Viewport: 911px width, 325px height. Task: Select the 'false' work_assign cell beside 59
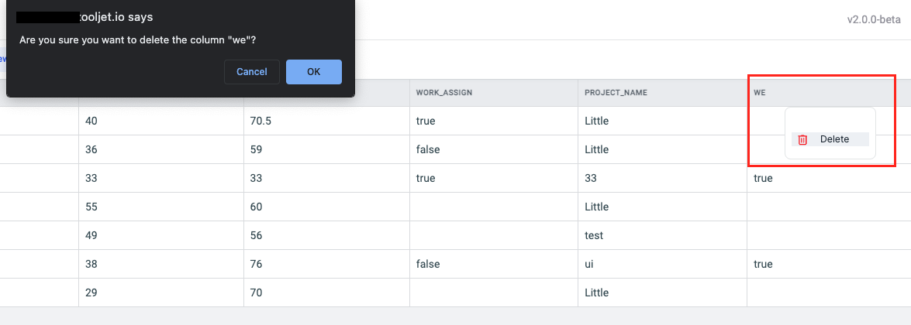(428, 149)
